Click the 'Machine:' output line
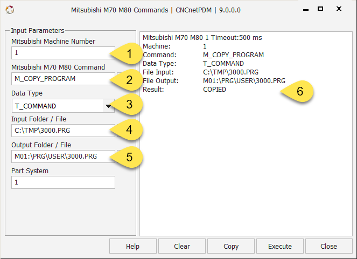The image size is (357, 259). click(x=174, y=46)
